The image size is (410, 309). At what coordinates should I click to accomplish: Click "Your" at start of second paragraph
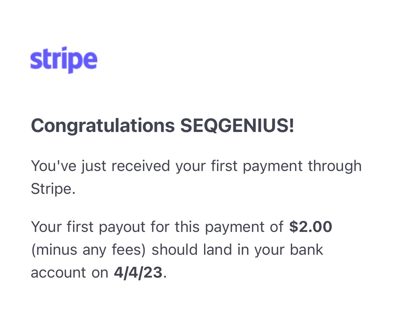click(x=46, y=227)
